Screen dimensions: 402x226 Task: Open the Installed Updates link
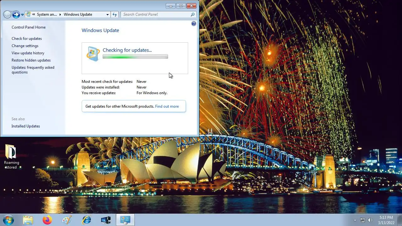pos(26,126)
